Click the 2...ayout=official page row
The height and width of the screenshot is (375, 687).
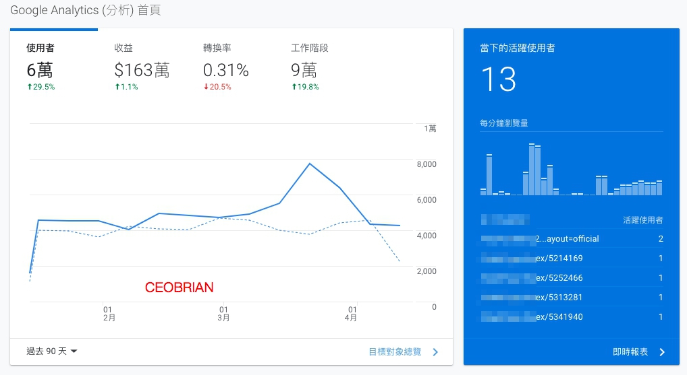pyautogui.click(x=572, y=238)
